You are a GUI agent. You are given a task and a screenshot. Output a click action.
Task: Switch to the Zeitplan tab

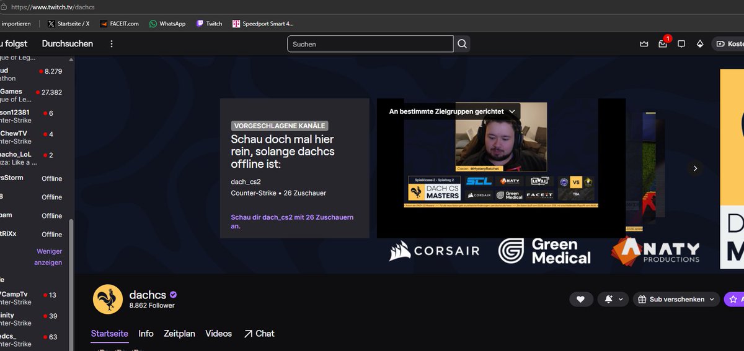click(x=179, y=333)
